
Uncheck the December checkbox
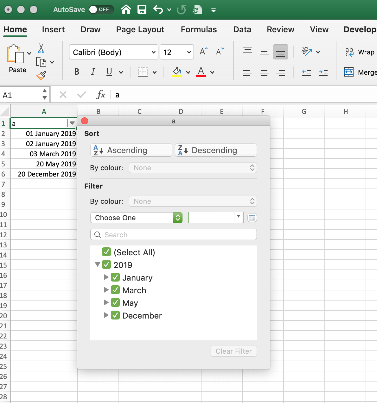115,315
